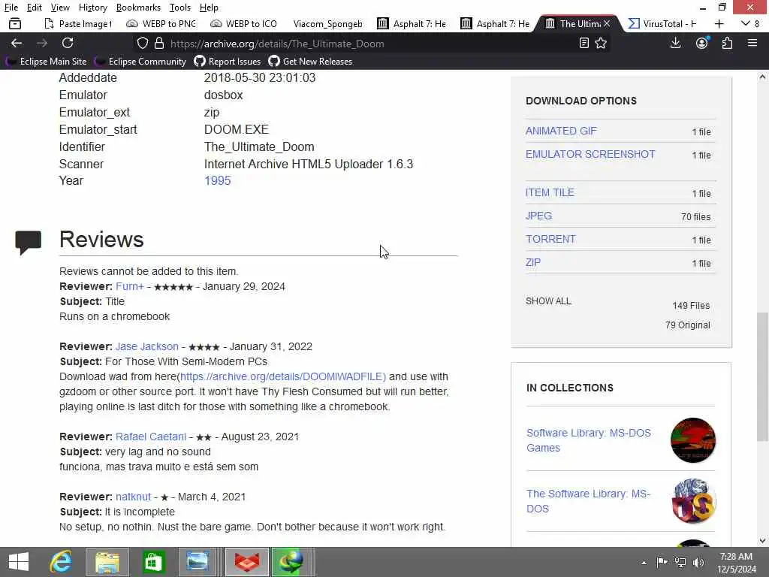Click the site security padlock icon

coord(159,43)
